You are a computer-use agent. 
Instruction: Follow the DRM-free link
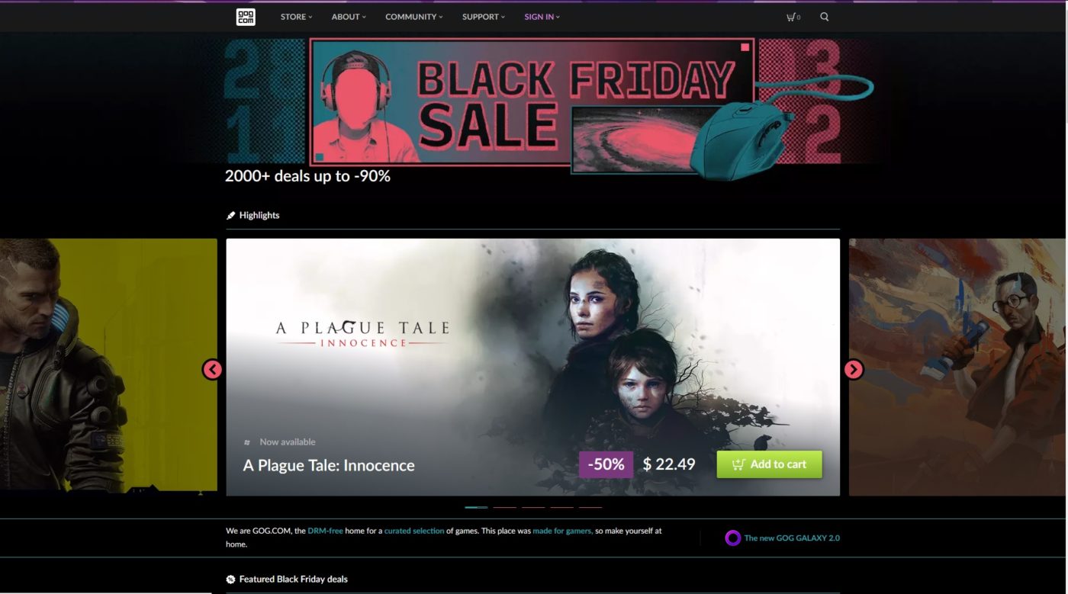point(325,531)
